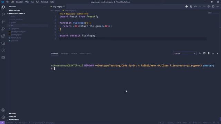The image size is (221, 124).
Task: Switch to the DEBUG CONSOLE panel tab
Action: coord(85,54)
